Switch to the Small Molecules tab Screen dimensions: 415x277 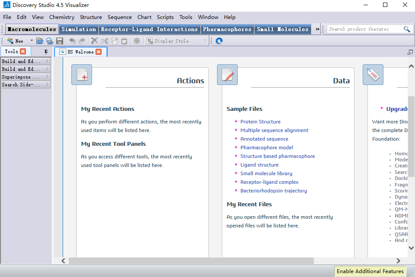coord(283,29)
